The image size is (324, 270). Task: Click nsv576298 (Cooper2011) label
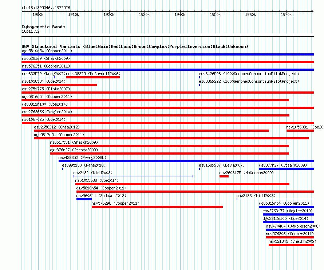(115, 203)
